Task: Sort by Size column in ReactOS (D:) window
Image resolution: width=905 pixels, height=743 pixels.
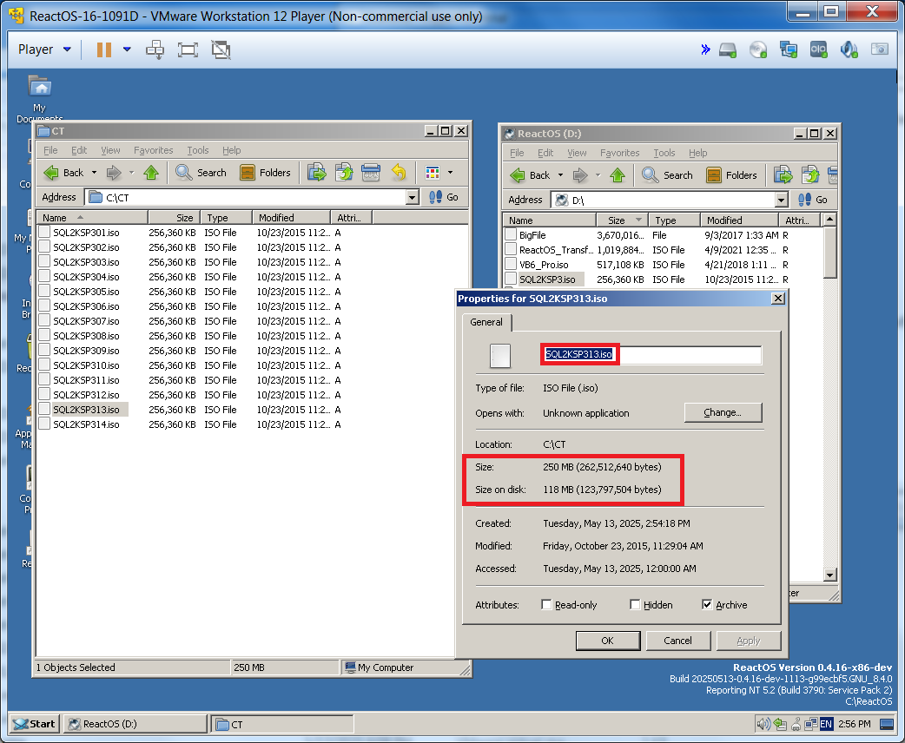Action: (x=622, y=220)
